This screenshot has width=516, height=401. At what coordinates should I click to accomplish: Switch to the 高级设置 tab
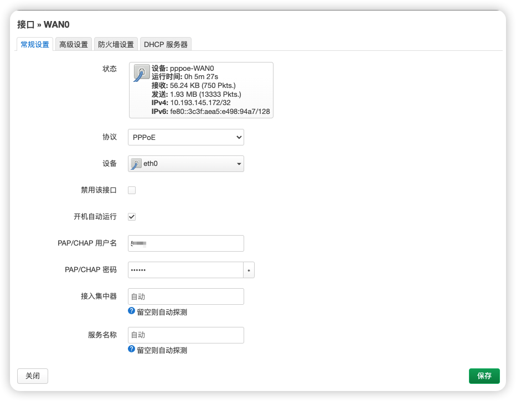click(74, 44)
